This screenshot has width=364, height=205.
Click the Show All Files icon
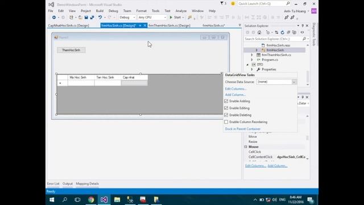(x=295, y=32)
